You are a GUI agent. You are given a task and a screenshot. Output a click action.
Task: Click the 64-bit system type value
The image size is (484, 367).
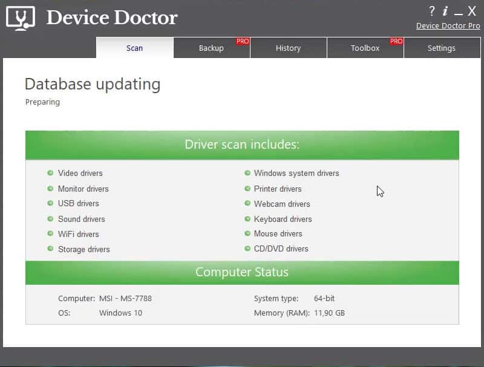coord(324,299)
